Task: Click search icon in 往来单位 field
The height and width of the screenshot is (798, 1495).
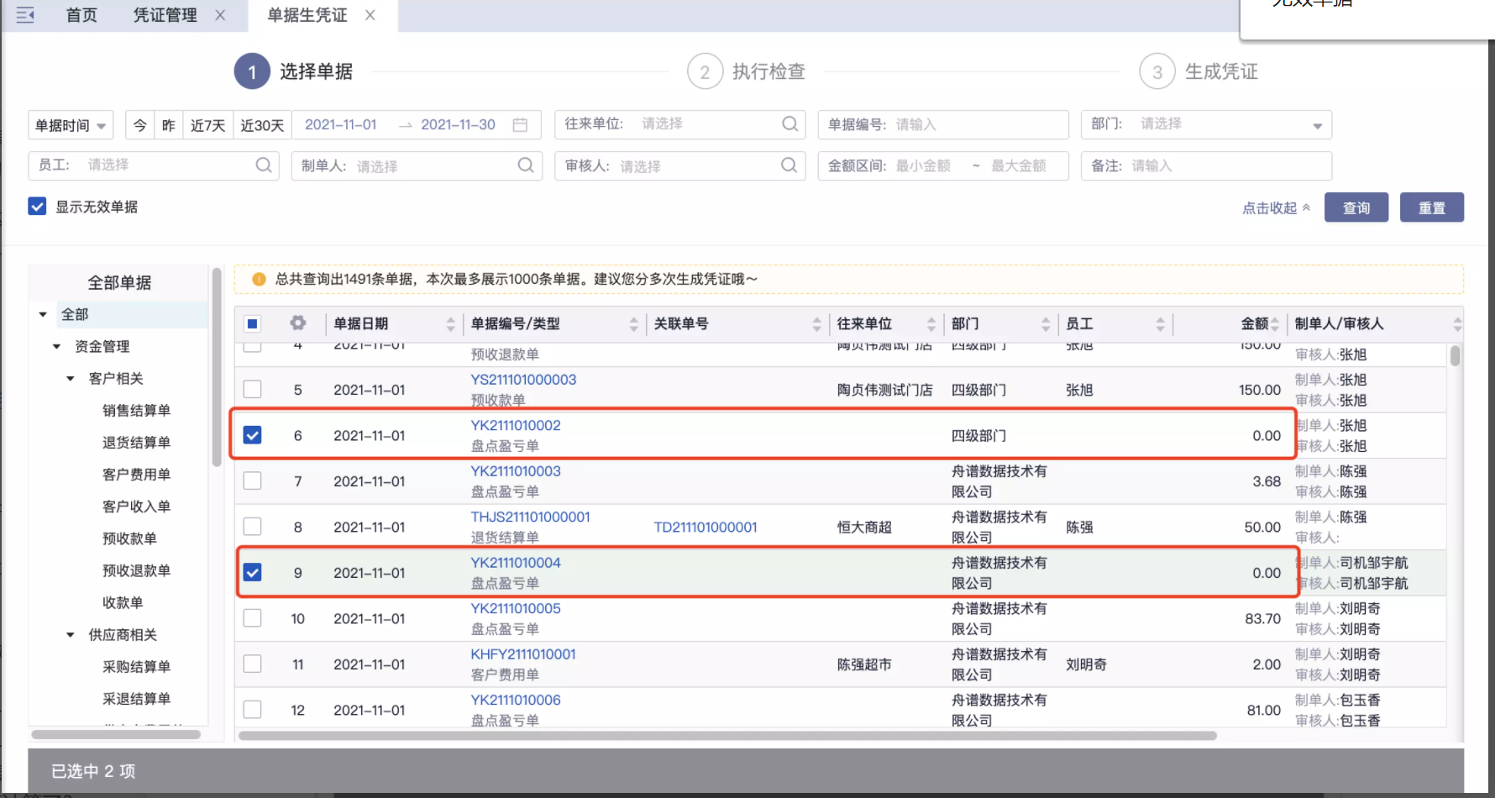Action: (789, 124)
